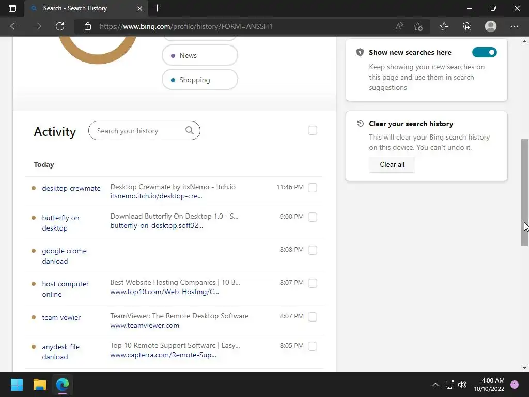Open the tab actions menu icon

point(12,8)
